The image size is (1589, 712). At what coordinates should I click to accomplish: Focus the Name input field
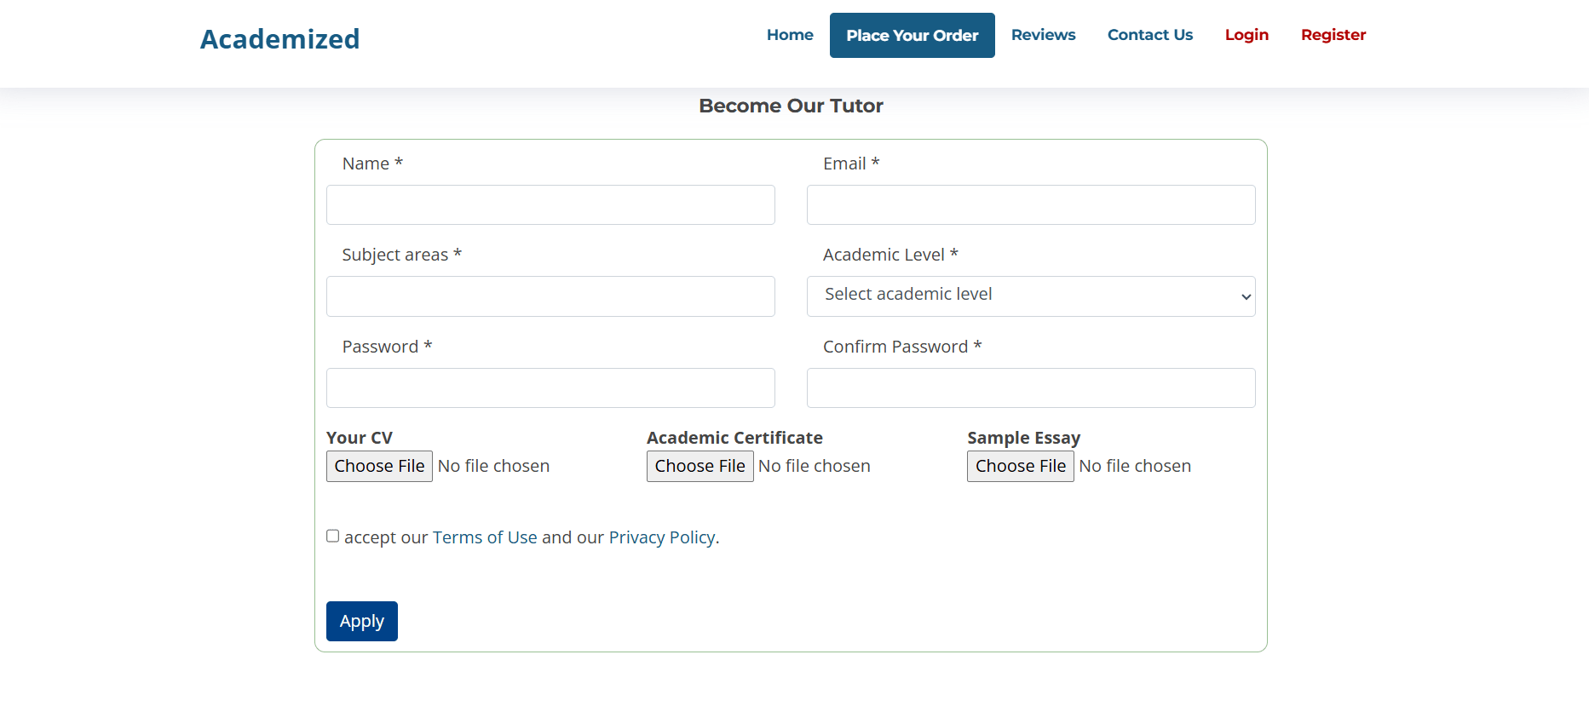[x=550, y=205]
